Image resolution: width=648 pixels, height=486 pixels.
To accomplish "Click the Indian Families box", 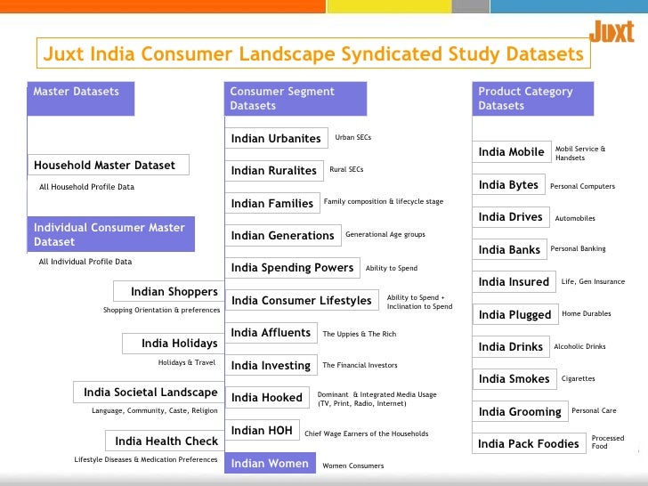I will click(x=272, y=203).
